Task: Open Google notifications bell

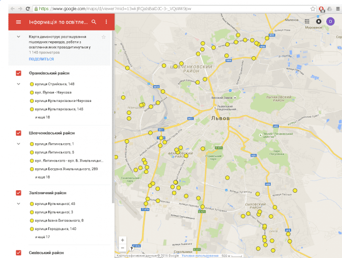Action: (x=319, y=21)
